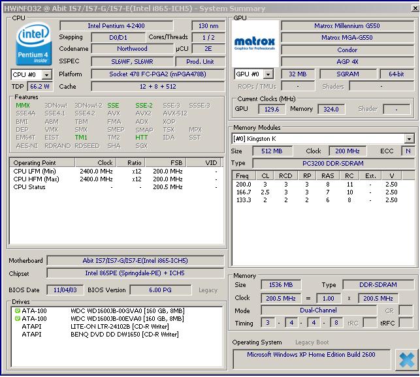Screen dimensions: 420x377
Task: Click the blue X close button at bottom right
Action: [406, 359]
